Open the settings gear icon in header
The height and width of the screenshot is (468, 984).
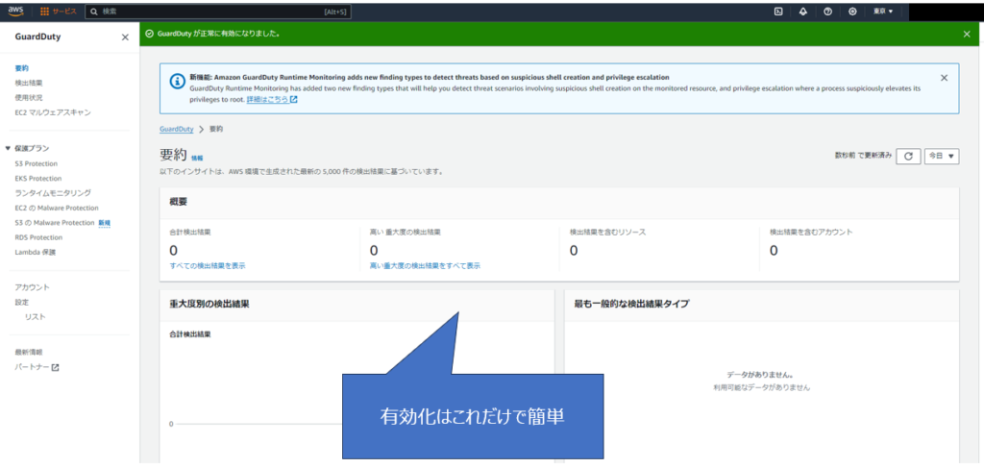852,12
